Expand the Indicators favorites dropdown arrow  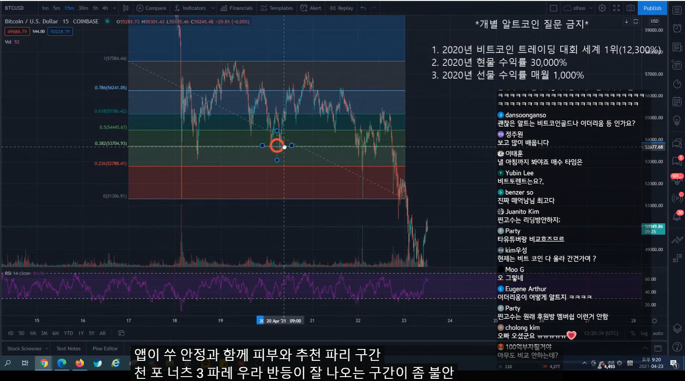(x=213, y=8)
